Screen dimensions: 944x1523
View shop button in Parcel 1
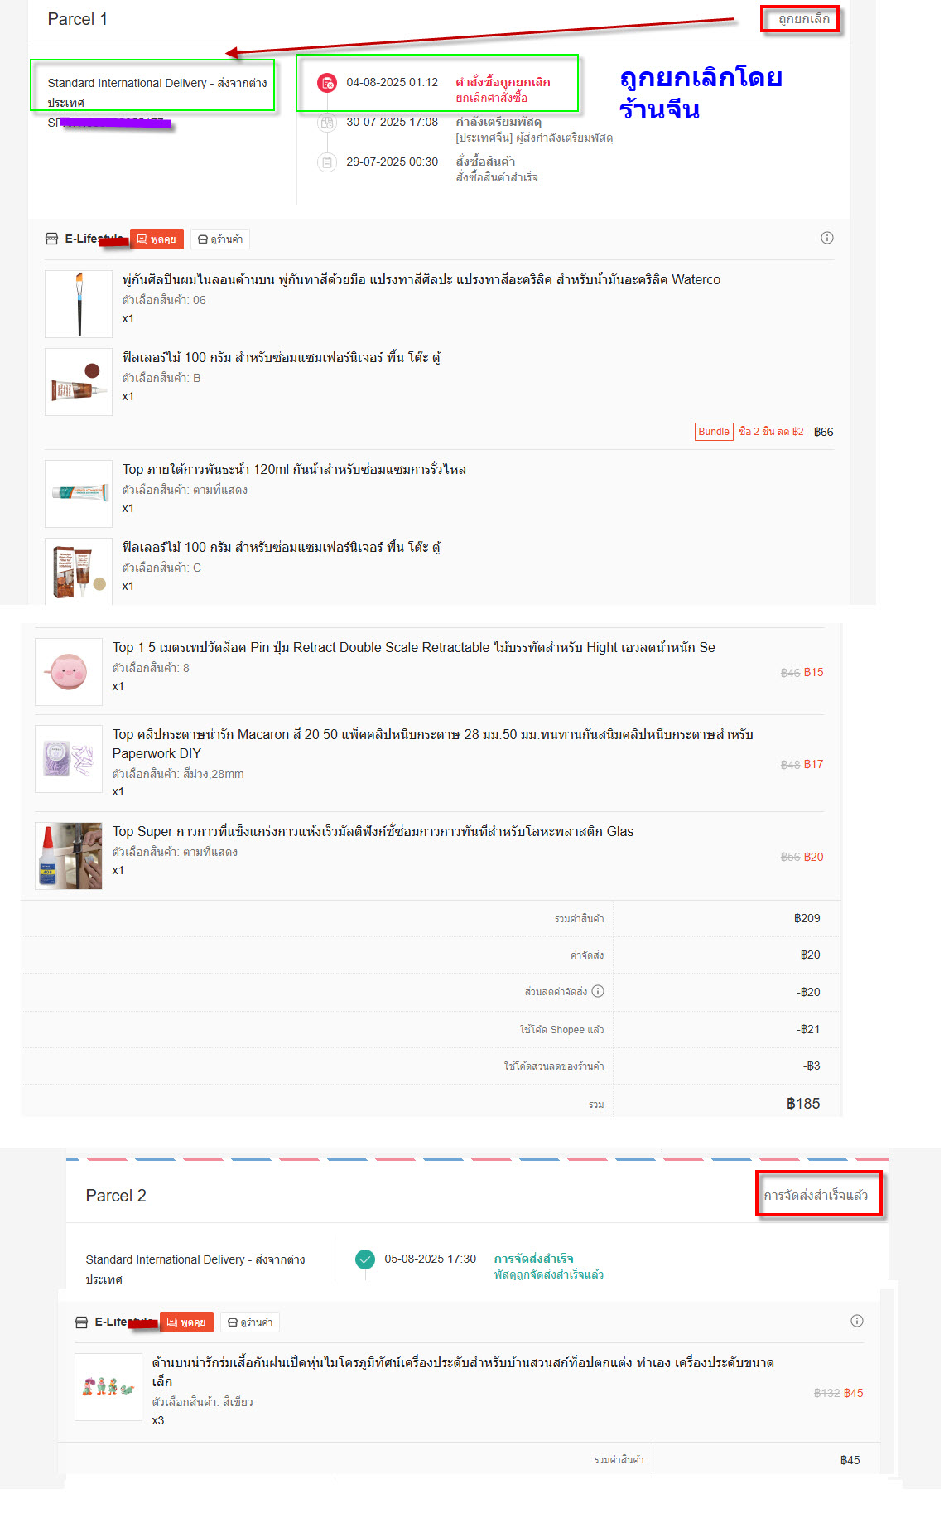pos(220,239)
